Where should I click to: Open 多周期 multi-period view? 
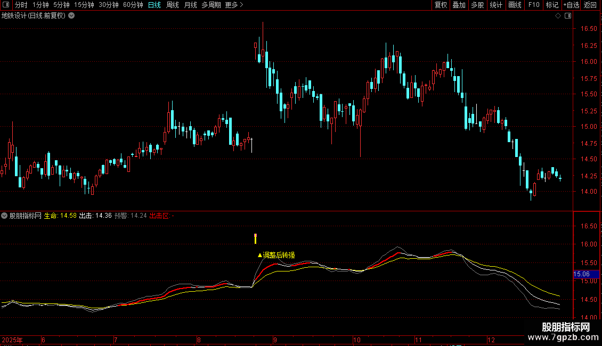[x=211, y=5]
